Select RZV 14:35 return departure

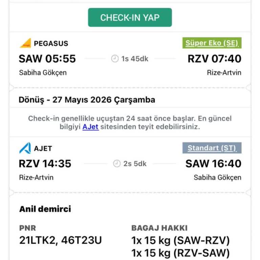(45, 164)
